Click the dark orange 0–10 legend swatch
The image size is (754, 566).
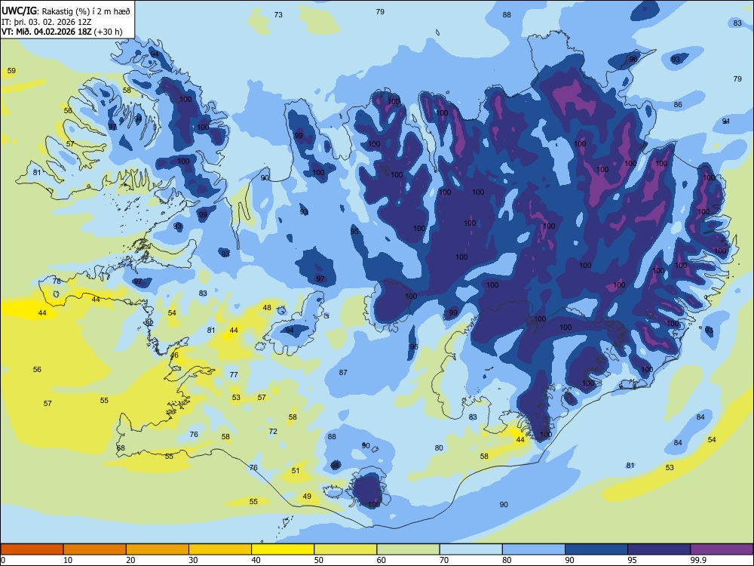pyautogui.click(x=32, y=549)
